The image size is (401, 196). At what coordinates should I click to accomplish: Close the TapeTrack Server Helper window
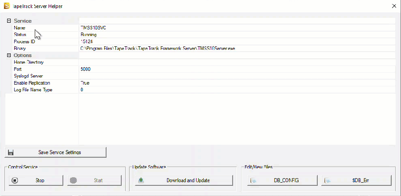(x=394, y=6)
